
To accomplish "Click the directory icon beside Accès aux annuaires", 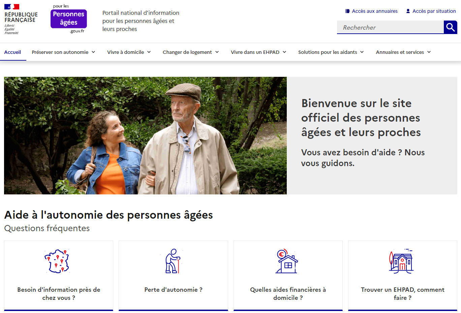I will coord(347,11).
